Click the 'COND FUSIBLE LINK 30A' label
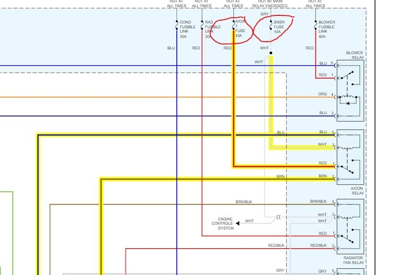 [x=187, y=29]
